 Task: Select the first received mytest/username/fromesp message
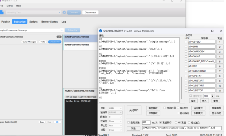(81, 38)
